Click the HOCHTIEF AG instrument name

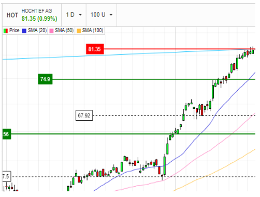[37, 11]
